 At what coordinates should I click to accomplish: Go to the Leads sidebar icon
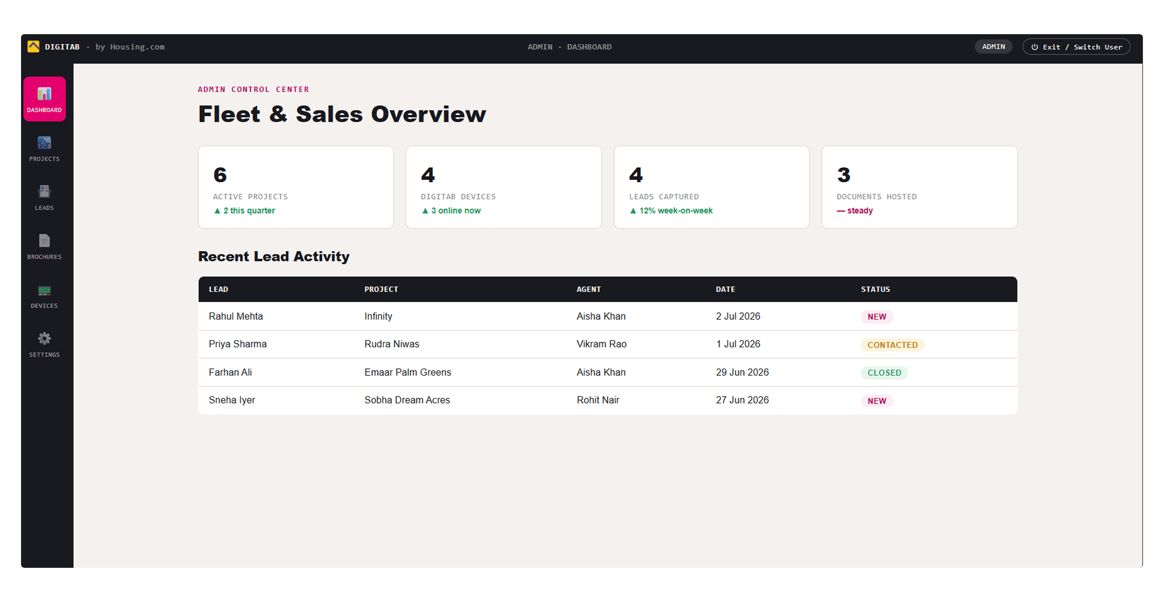pyautogui.click(x=44, y=197)
